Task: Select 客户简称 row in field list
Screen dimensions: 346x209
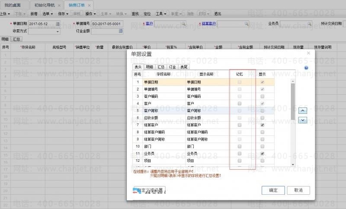Action: (203, 111)
